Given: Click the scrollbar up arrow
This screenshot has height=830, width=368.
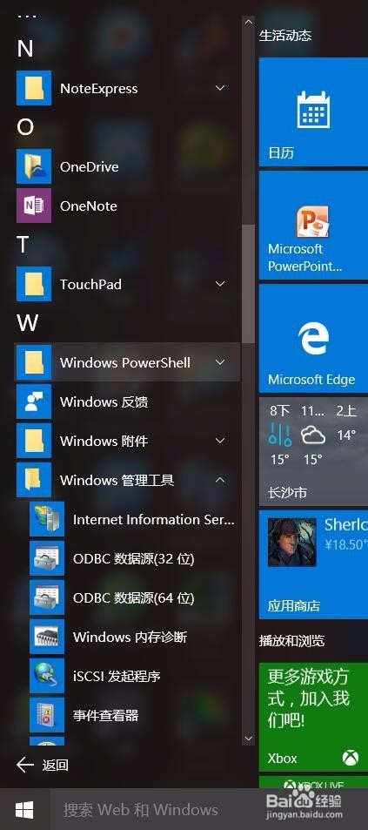Looking at the screenshot, I should point(249,23).
